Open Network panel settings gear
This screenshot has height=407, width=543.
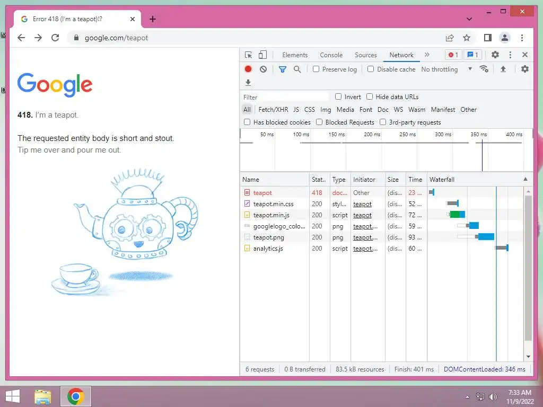click(x=525, y=69)
